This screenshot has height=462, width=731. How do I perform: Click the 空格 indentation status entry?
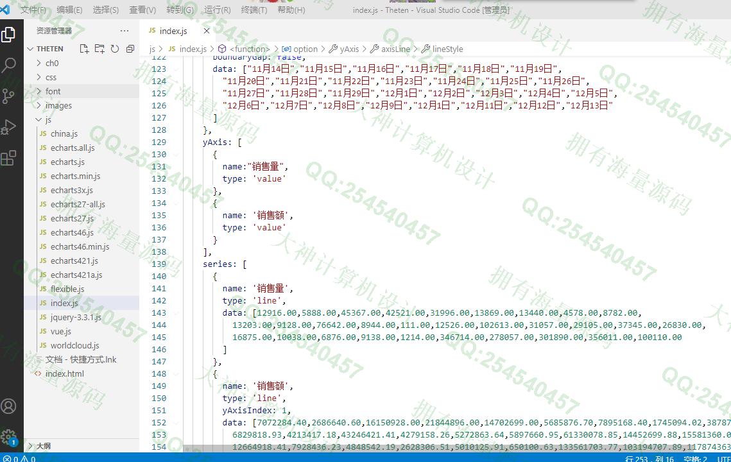click(695, 459)
